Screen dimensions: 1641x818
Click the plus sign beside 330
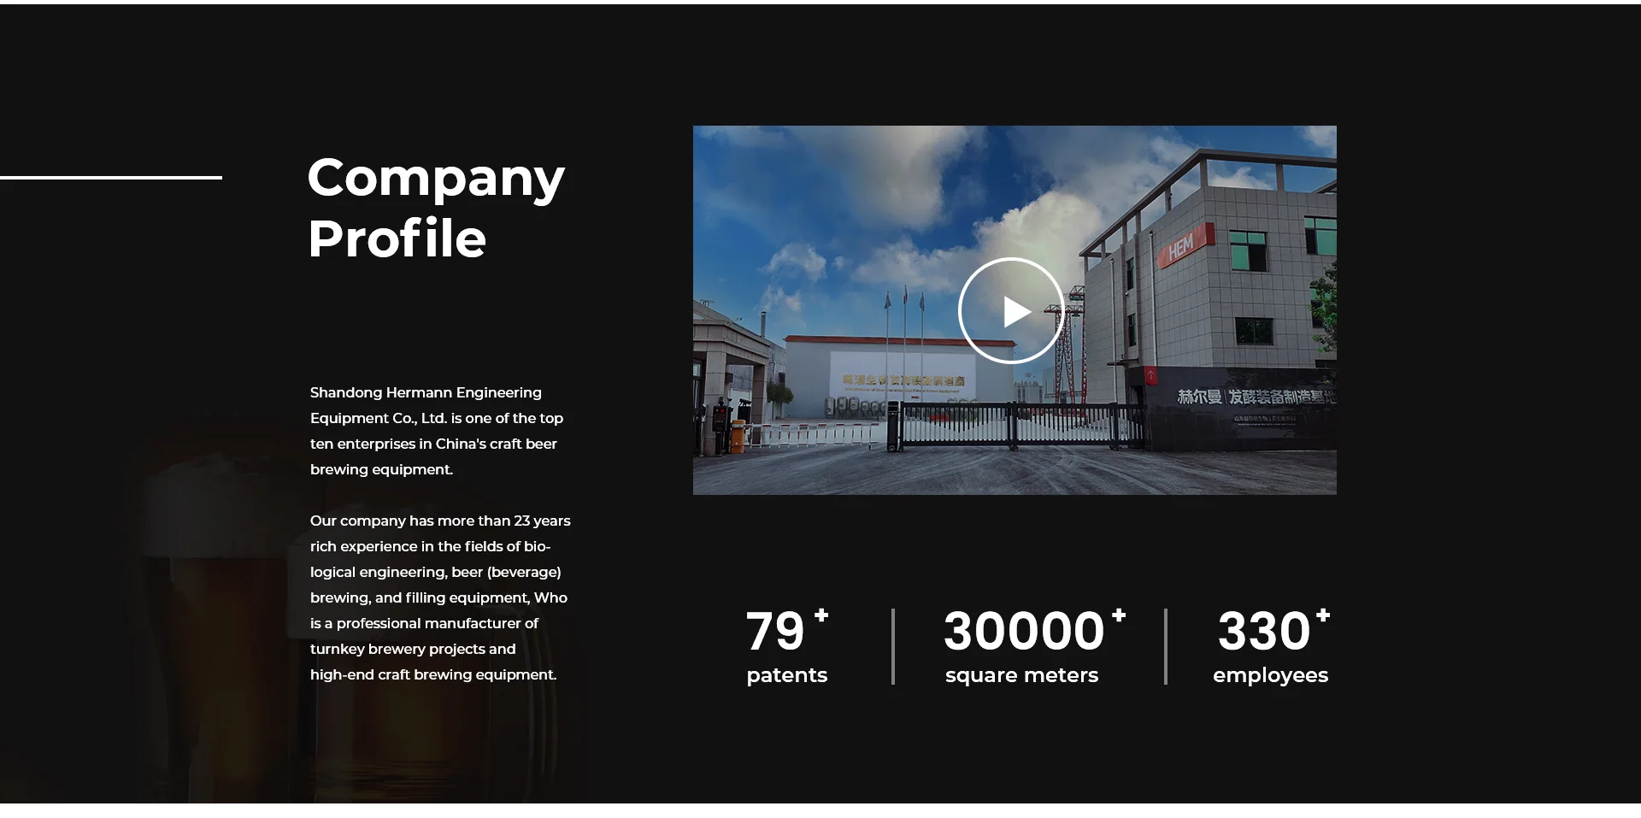(x=1323, y=615)
